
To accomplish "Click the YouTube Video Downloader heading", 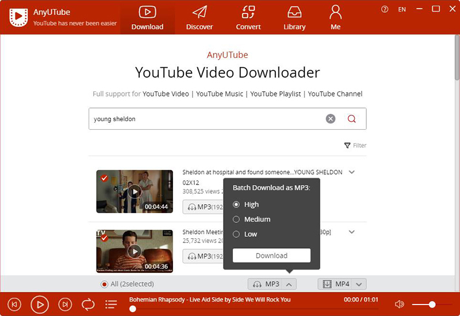I will 227,72.
